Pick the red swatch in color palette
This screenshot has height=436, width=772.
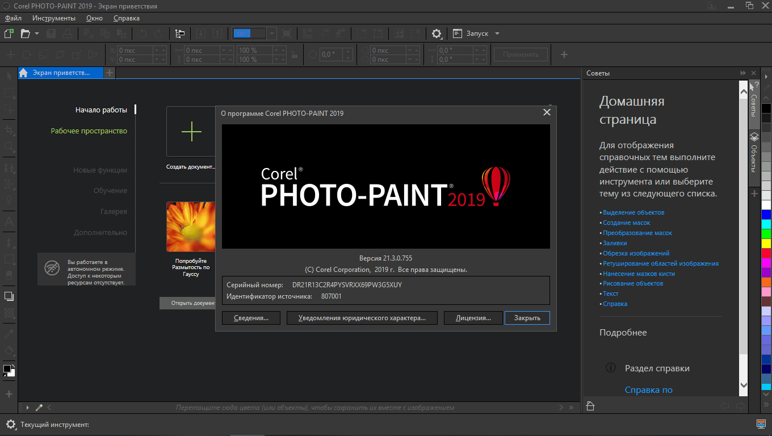(766, 253)
